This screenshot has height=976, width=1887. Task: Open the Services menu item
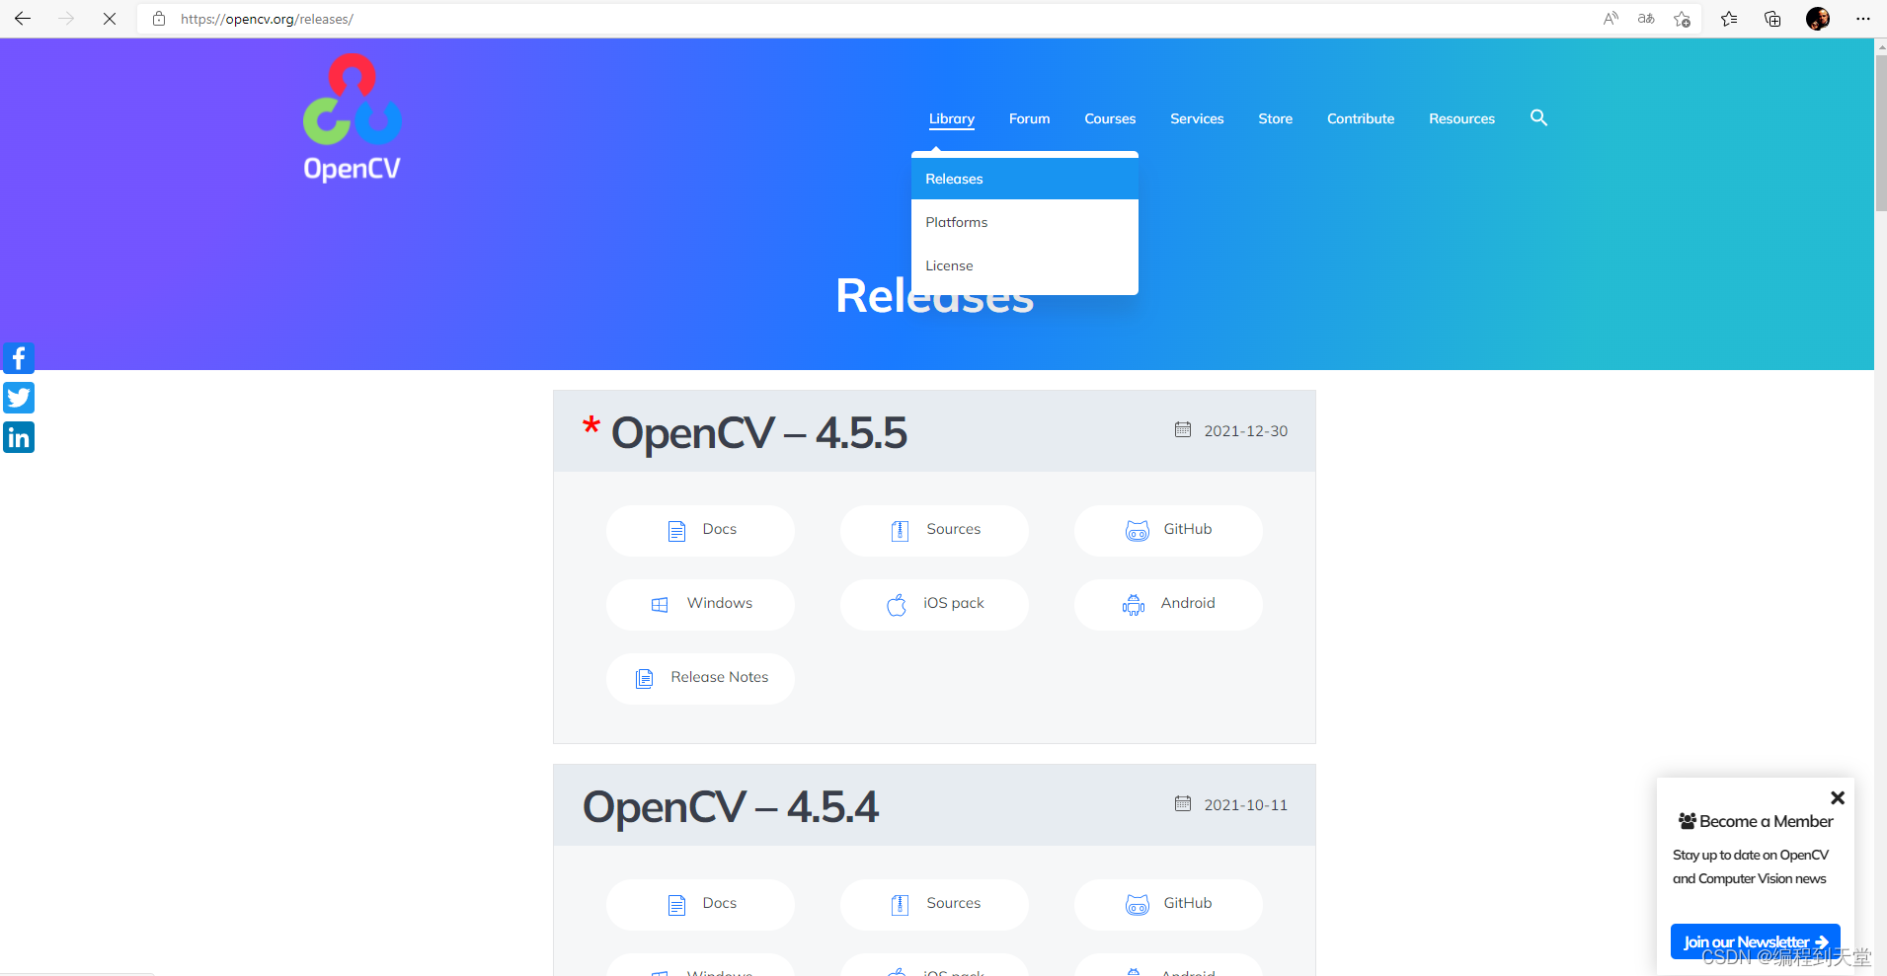[1197, 118]
